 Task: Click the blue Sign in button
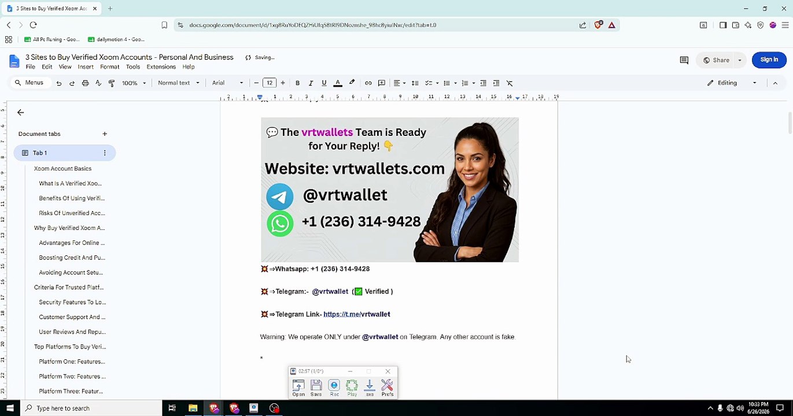click(769, 60)
